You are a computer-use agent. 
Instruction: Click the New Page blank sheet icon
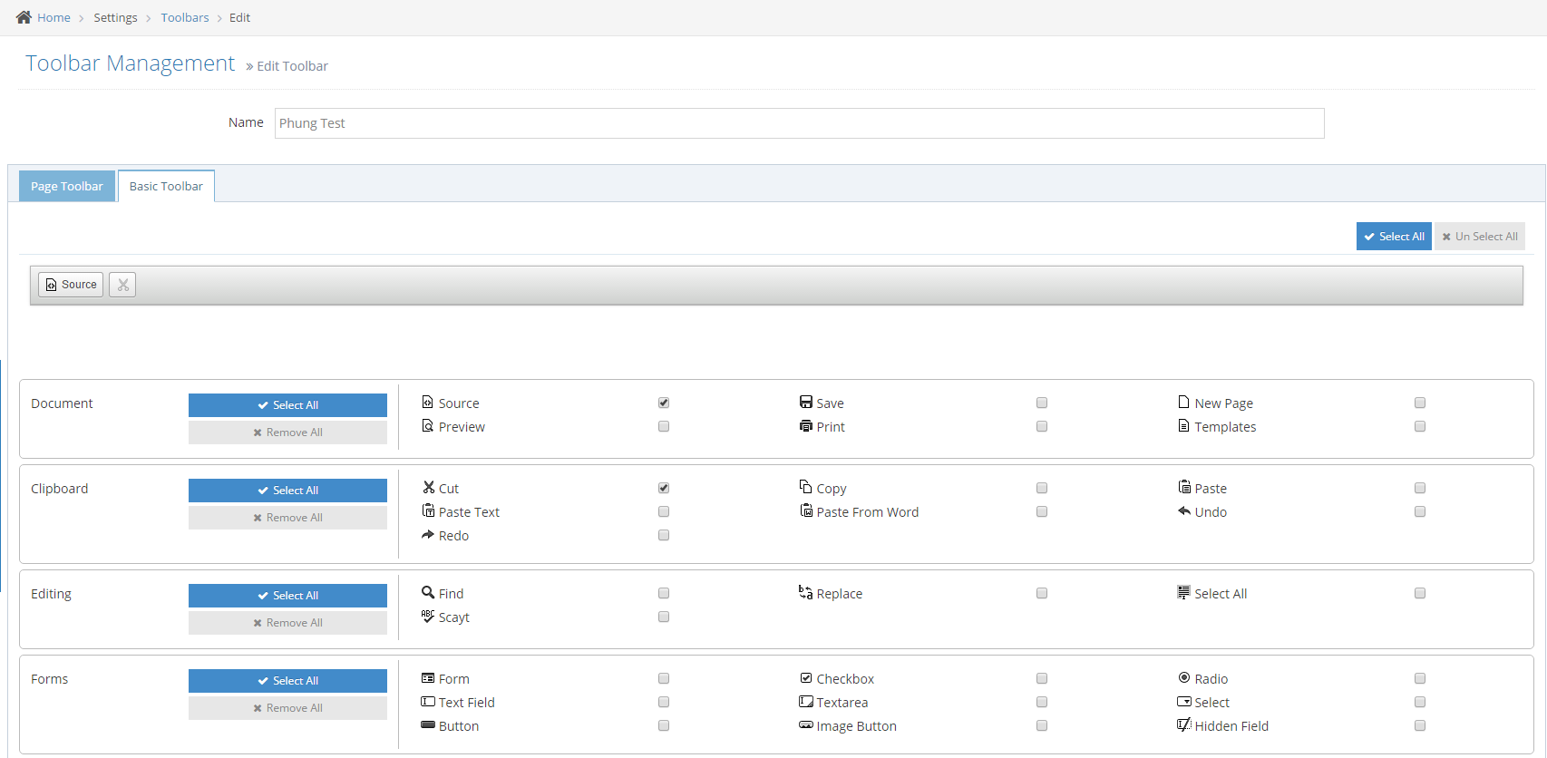tap(1184, 402)
